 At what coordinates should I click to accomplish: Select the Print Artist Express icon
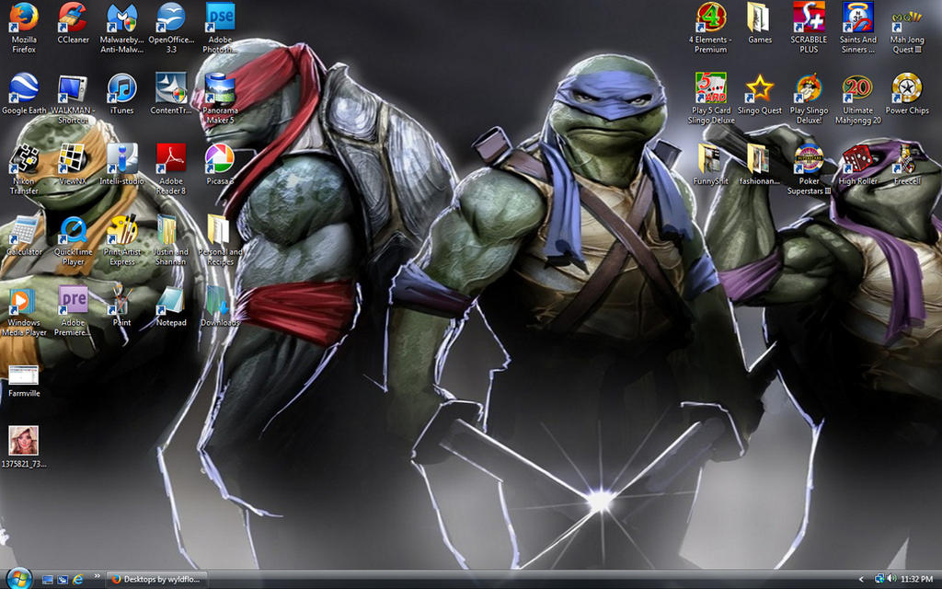(x=122, y=230)
